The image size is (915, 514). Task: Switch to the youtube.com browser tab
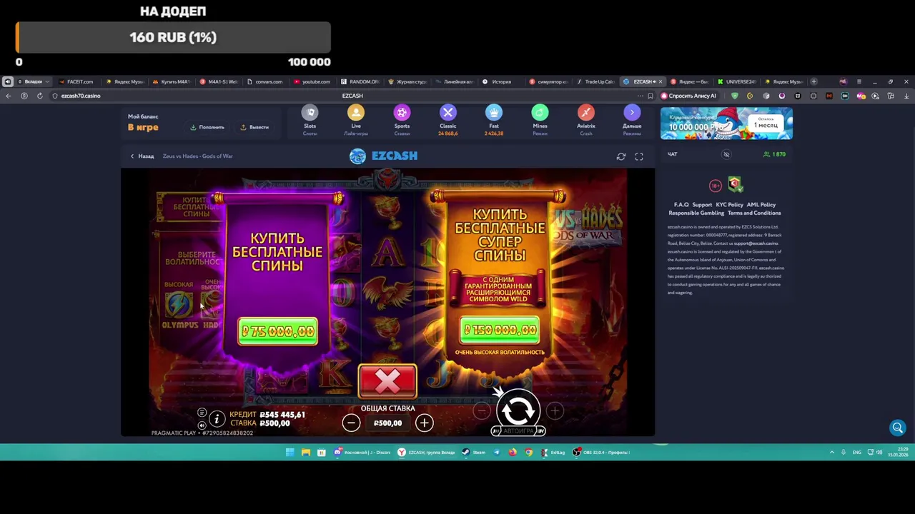(x=312, y=81)
